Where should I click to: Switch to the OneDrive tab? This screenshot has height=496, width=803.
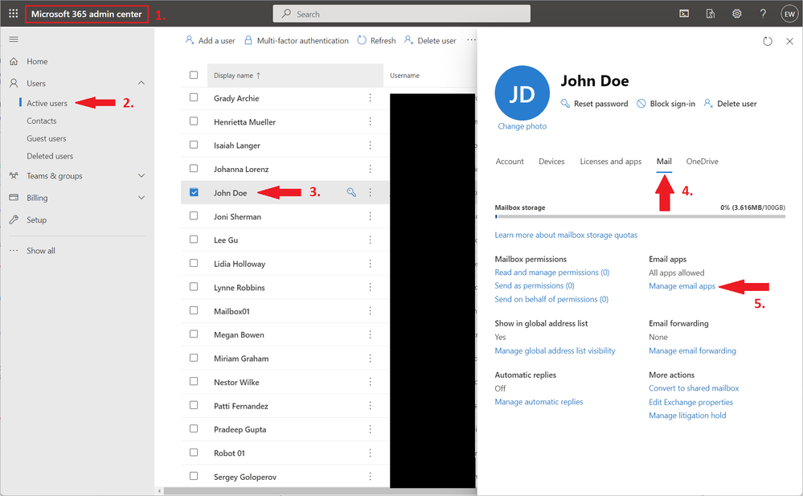(702, 162)
